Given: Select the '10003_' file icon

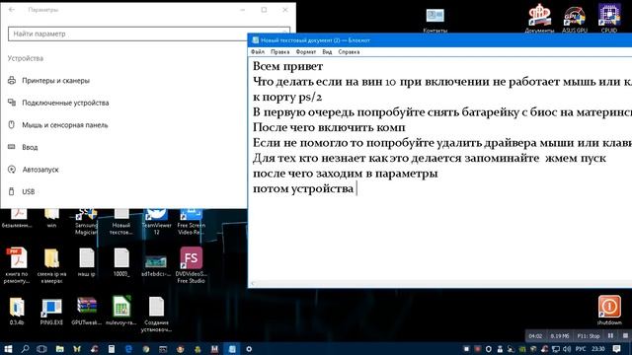Looking at the screenshot, I should point(121,262).
